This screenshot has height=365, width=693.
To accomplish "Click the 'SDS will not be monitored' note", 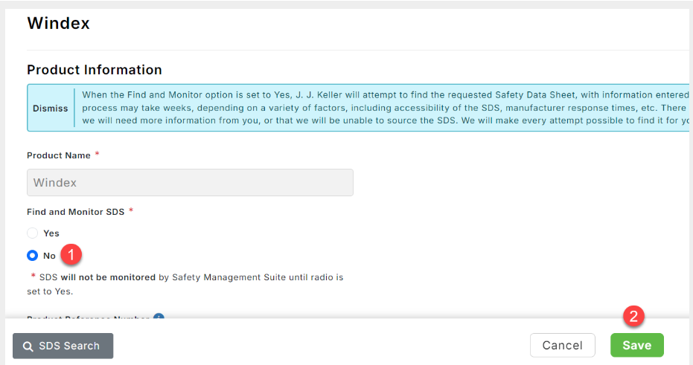I will click(185, 284).
